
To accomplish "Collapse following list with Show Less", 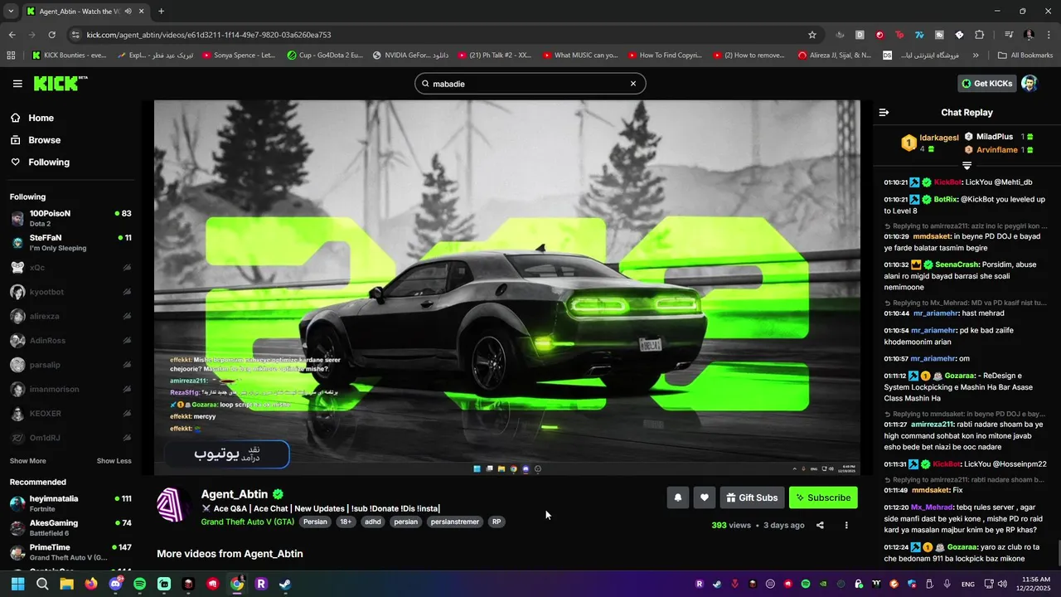I will [114, 461].
